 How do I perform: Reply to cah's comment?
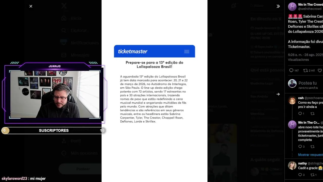click(x=301, y=114)
